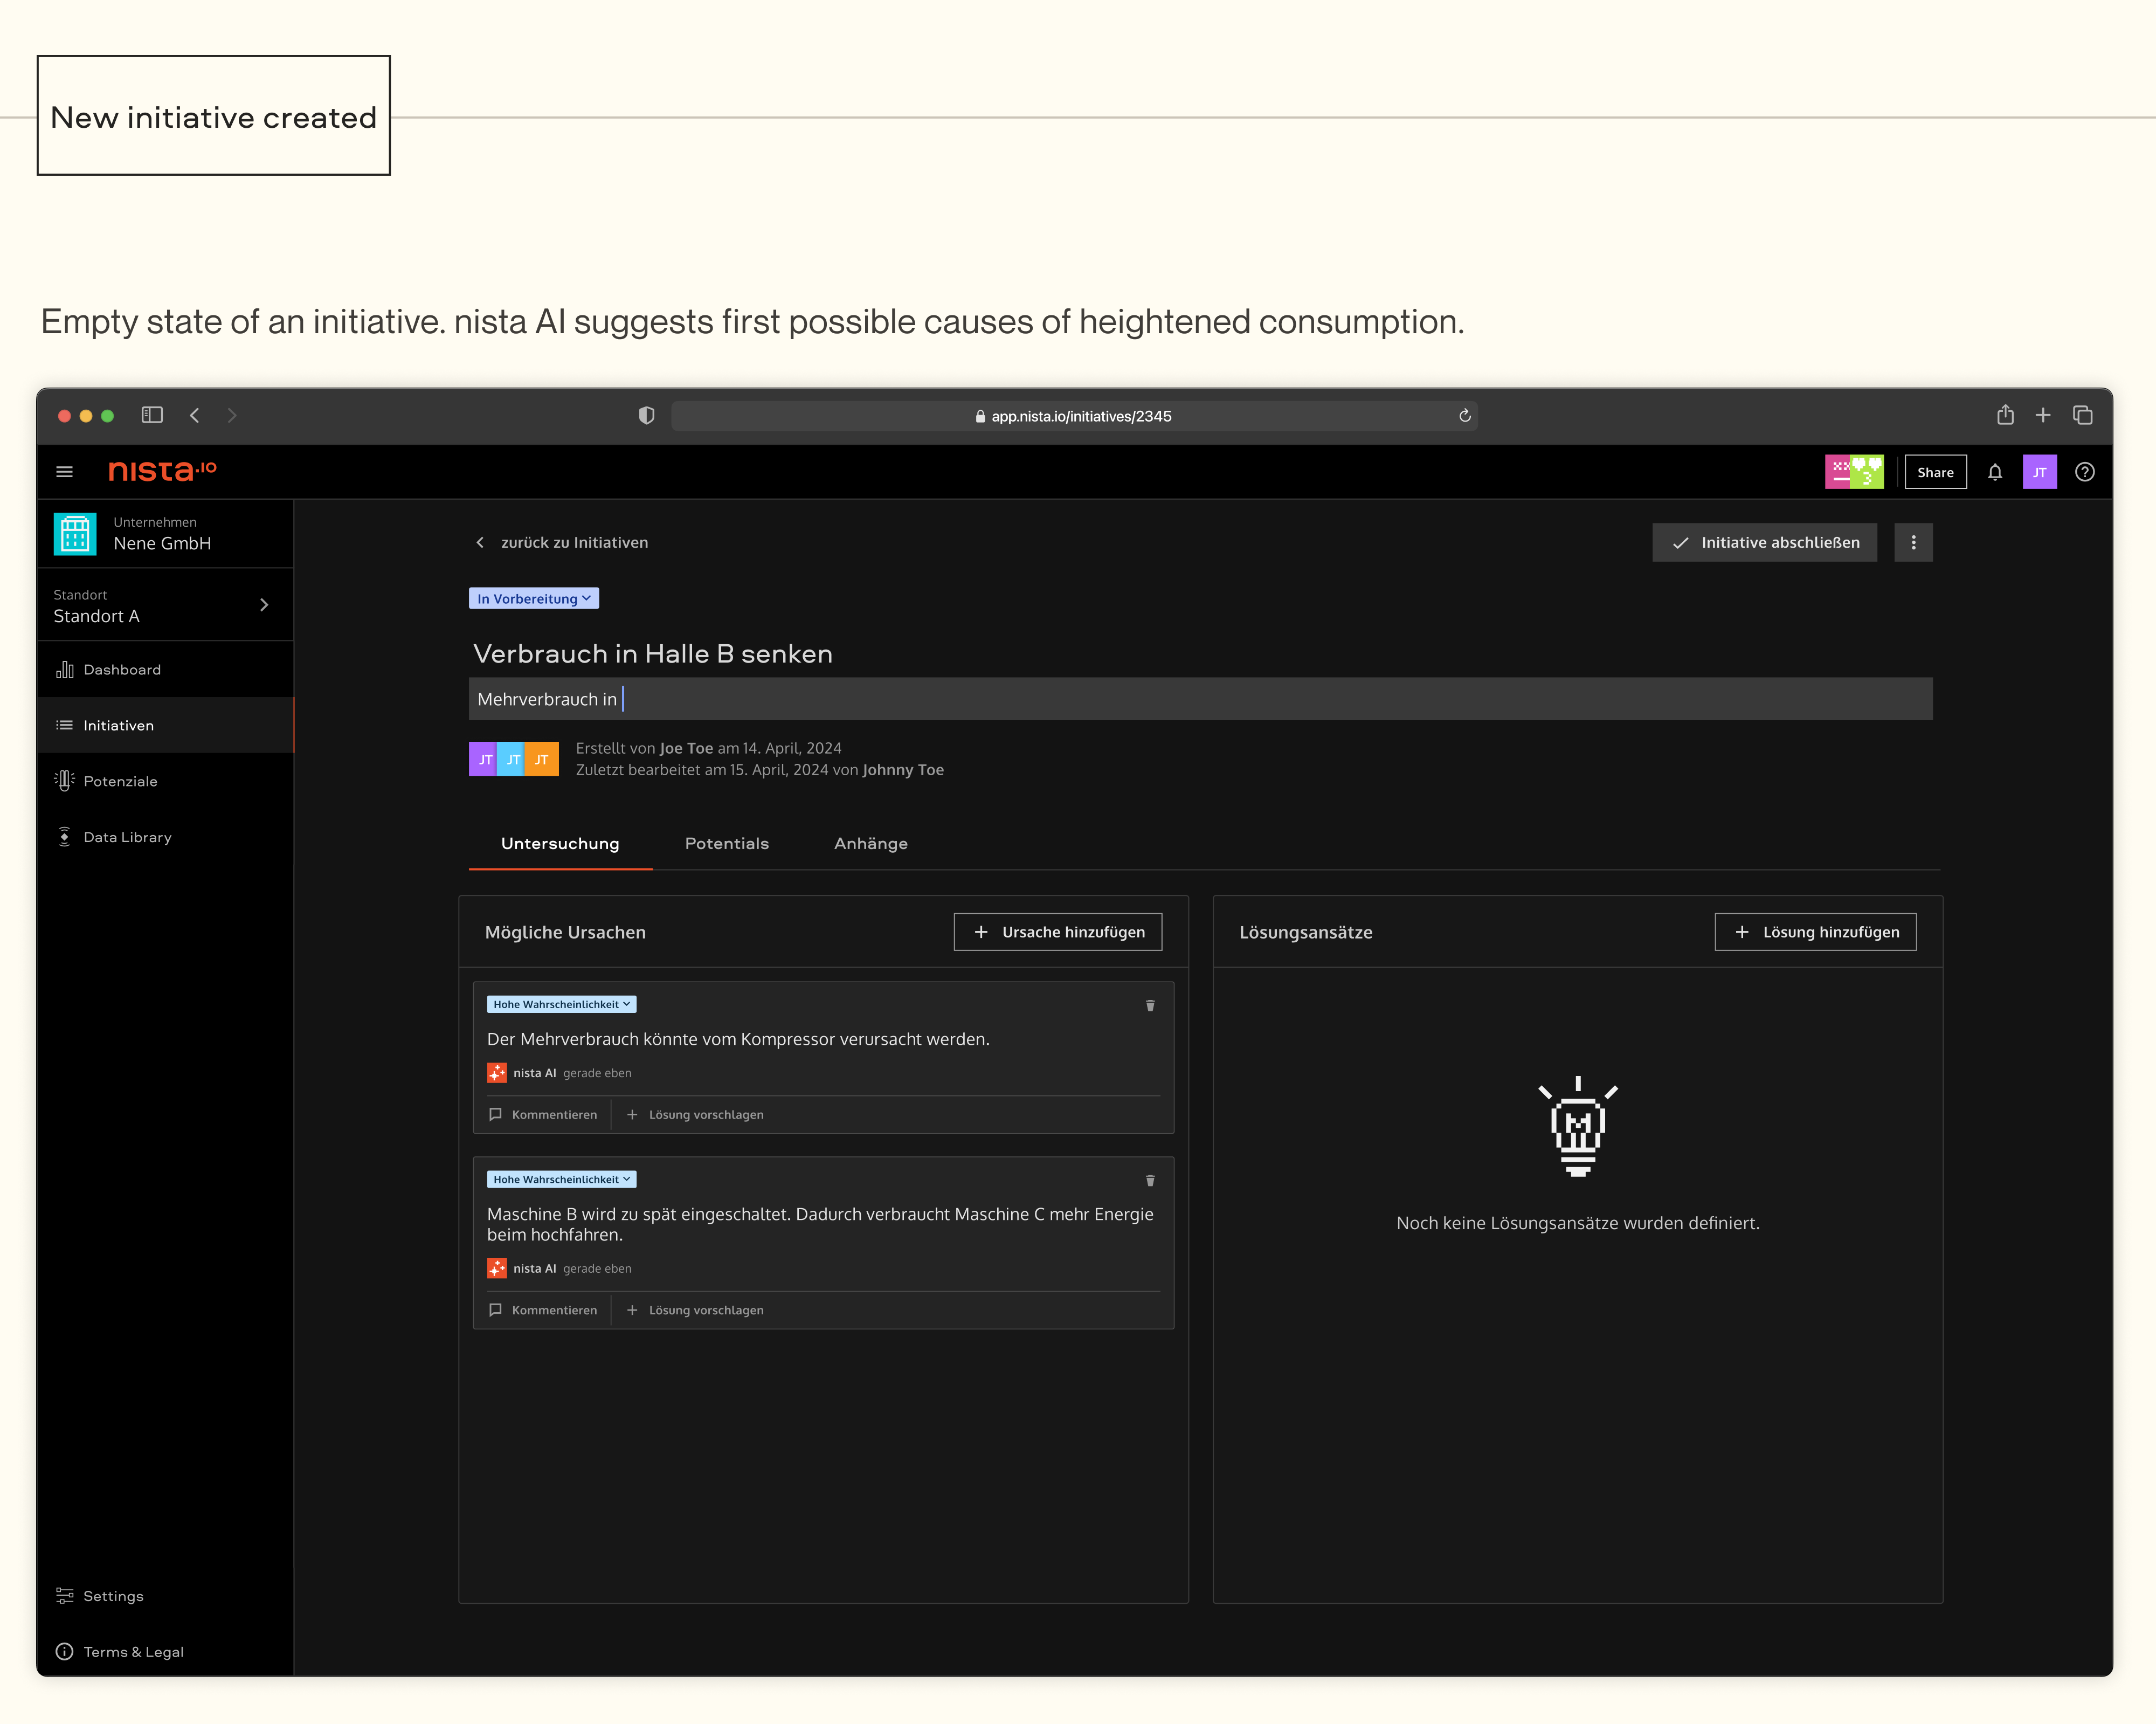Click the purple JT user avatar in header
The image size is (2156, 1724).
click(x=2039, y=472)
